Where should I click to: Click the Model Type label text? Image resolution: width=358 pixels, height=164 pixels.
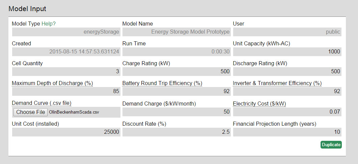[26, 24]
